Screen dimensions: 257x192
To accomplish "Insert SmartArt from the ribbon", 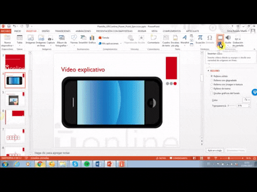I will coord(83,39).
